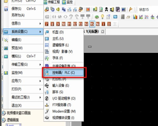The image size is (158, 126).
Task: Select the bar chart graph icon
Action: pyautogui.click(x=135, y=17)
